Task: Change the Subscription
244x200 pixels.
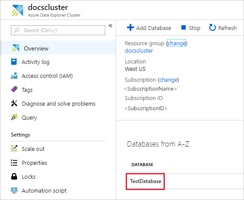Action: (168, 80)
